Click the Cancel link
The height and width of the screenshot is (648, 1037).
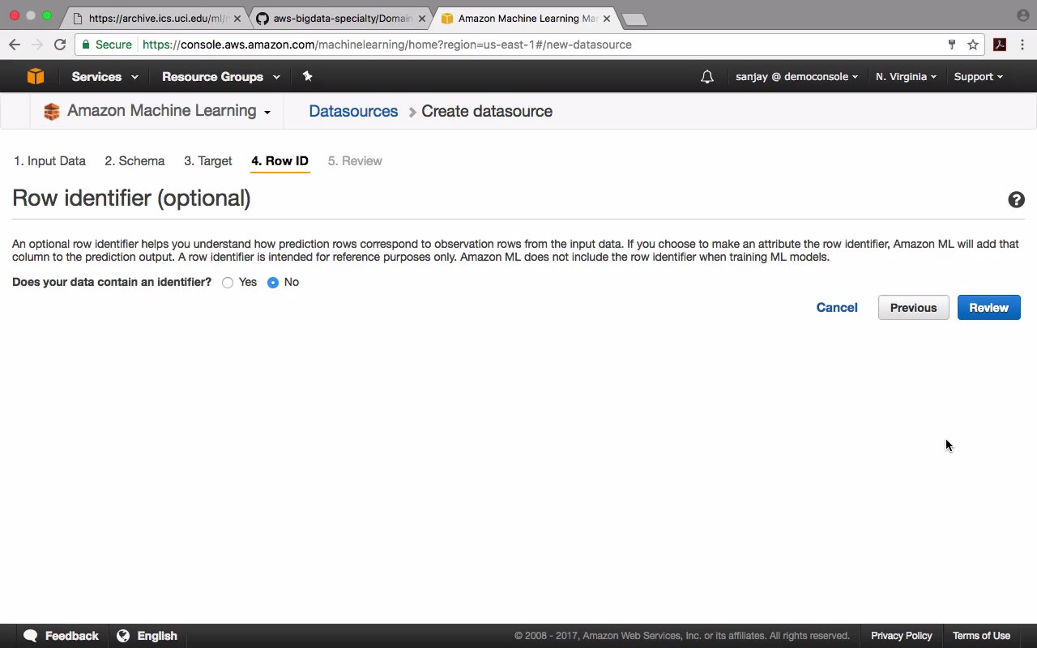837,308
